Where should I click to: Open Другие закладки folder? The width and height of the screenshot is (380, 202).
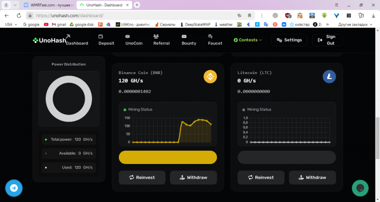click(355, 24)
